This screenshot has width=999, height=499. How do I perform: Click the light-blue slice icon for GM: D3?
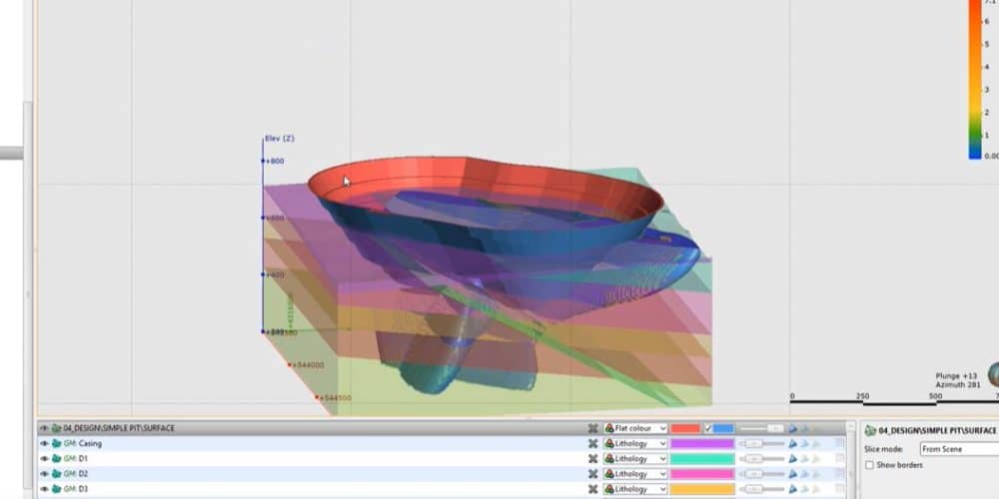pos(804,489)
